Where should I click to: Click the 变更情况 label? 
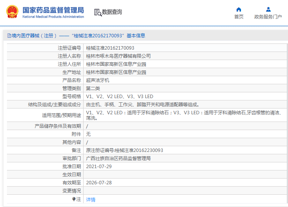coord(72,191)
